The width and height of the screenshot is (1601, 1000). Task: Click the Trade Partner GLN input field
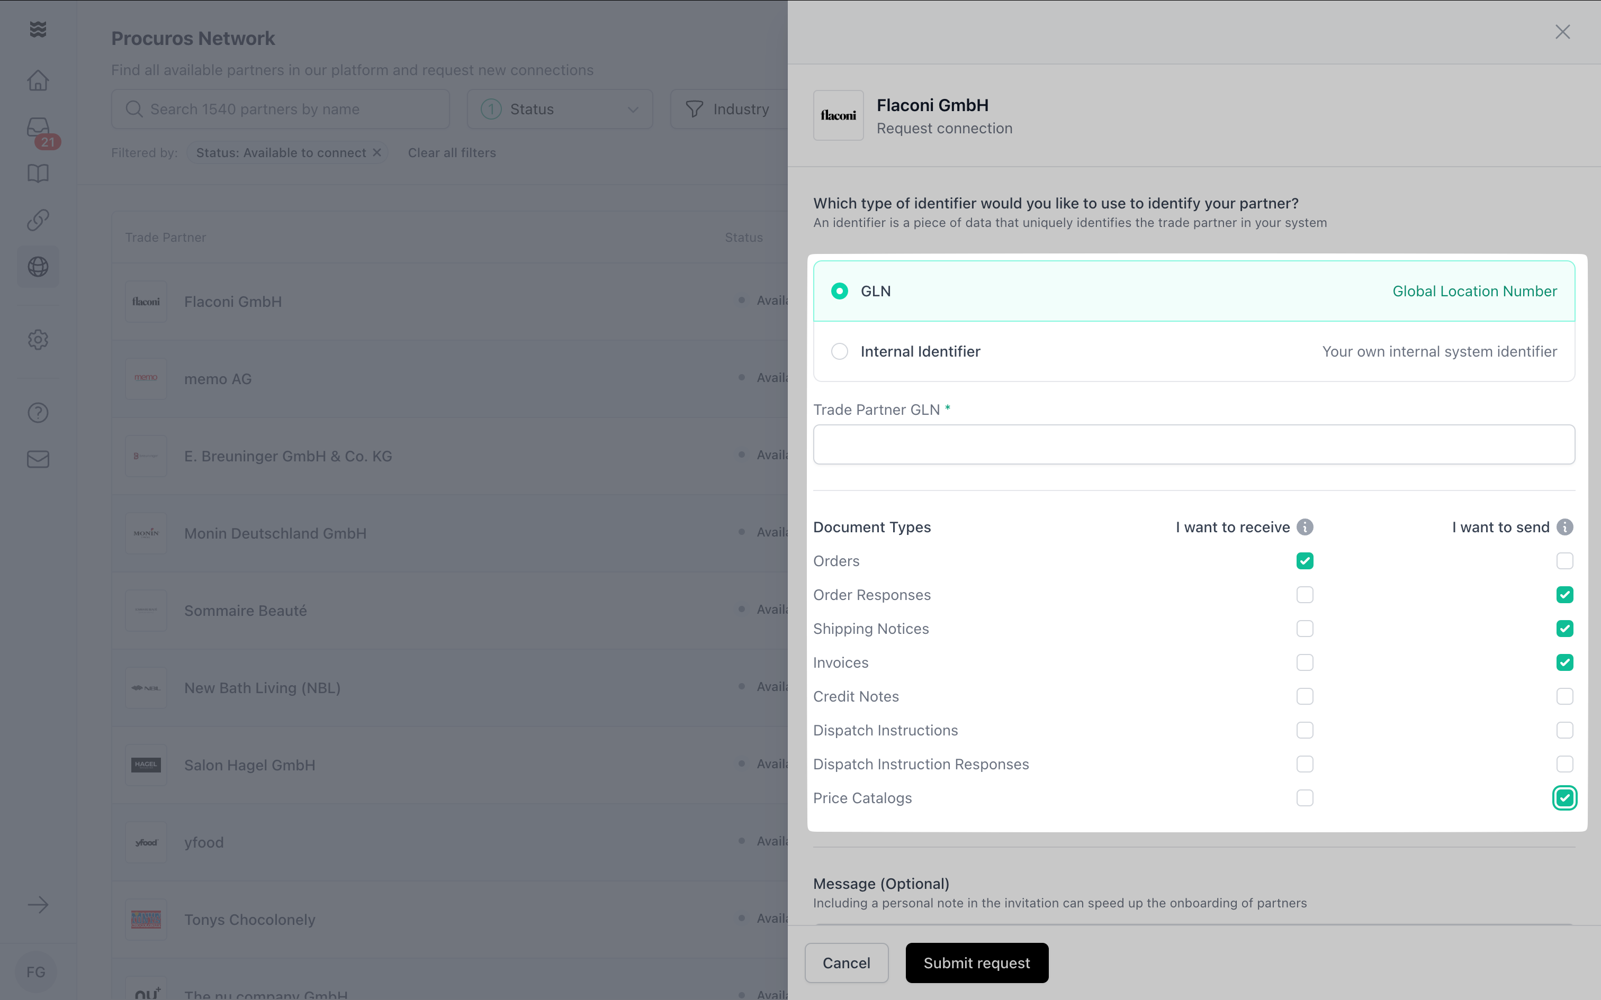[x=1193, y=444]
